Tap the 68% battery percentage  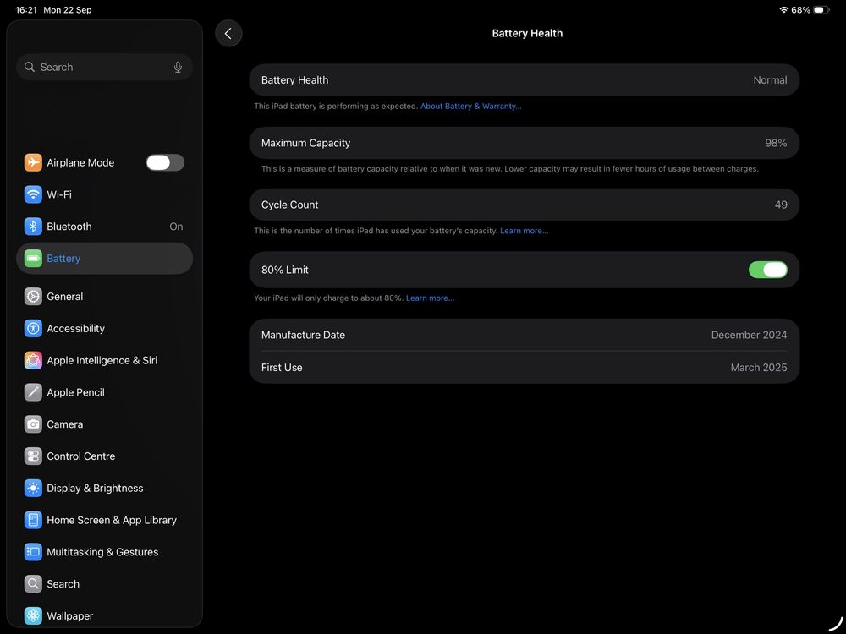(x=800, y=9)
